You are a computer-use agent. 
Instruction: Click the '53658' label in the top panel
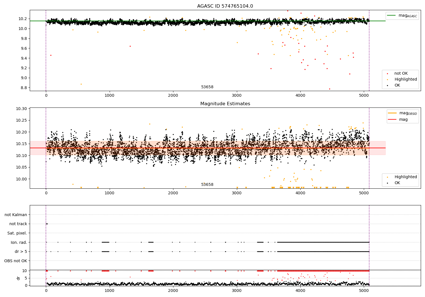[207, 87]
